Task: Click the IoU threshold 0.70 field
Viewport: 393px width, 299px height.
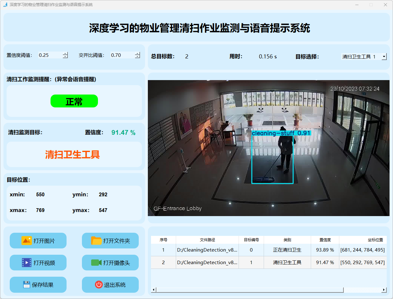Action: 122,55
